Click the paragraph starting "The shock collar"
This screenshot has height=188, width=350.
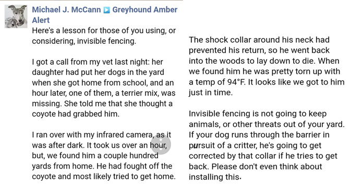tap(267, 66)
